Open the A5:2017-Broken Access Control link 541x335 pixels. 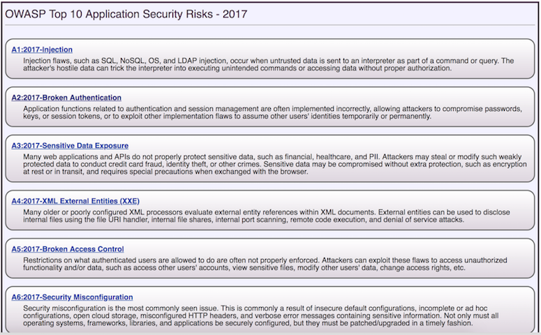[67, 249]
